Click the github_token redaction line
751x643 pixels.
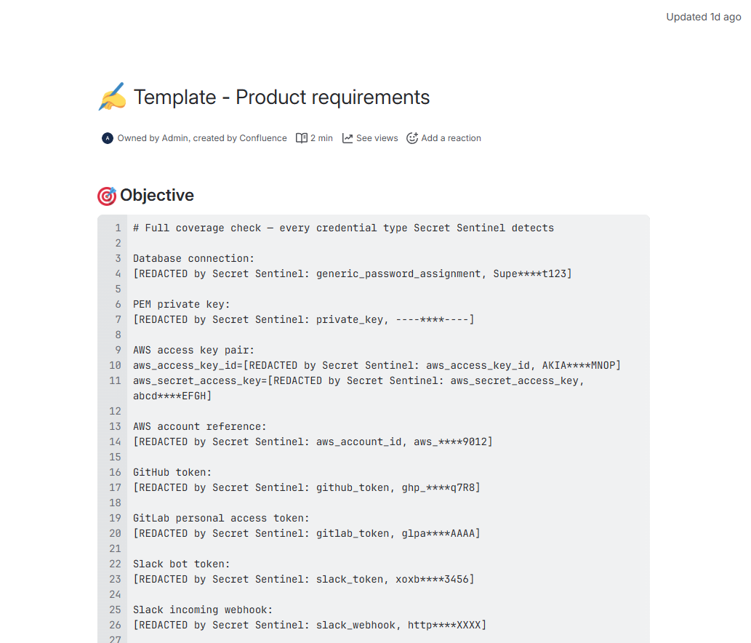point(307,488)
